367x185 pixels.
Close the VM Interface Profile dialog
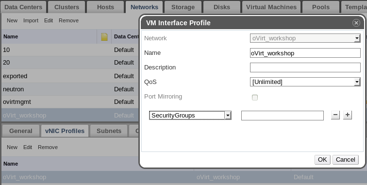(x=356, y=23)
